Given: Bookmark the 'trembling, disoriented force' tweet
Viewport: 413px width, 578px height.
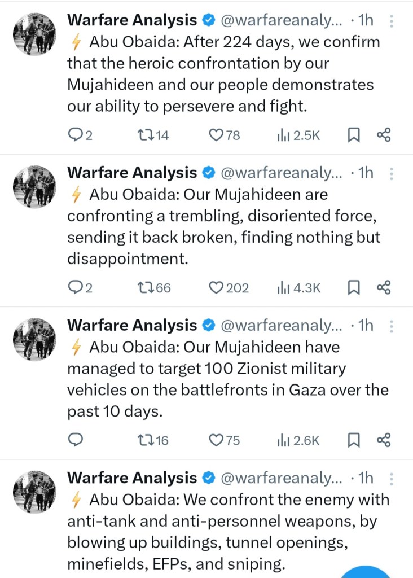Looking at the screenshot, I should coord(354,288).
